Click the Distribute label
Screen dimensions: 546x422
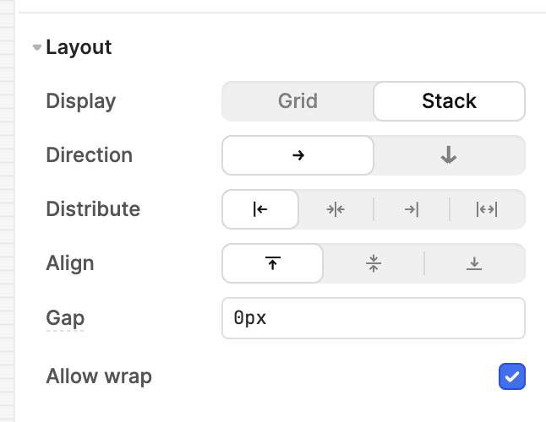pyautogui.click(x=93, y=209)
